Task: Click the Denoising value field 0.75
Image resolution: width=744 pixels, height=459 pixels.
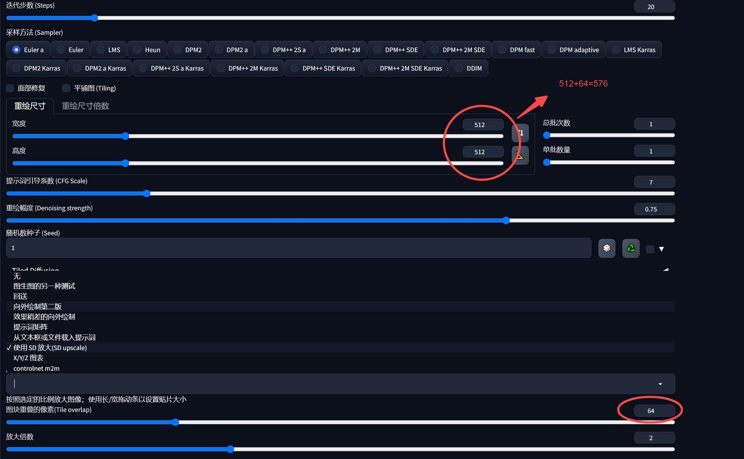Action: 655,209
